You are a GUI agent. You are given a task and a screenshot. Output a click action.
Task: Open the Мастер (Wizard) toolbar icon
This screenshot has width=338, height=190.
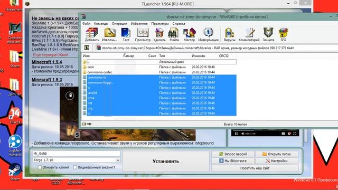click(189, 34)
